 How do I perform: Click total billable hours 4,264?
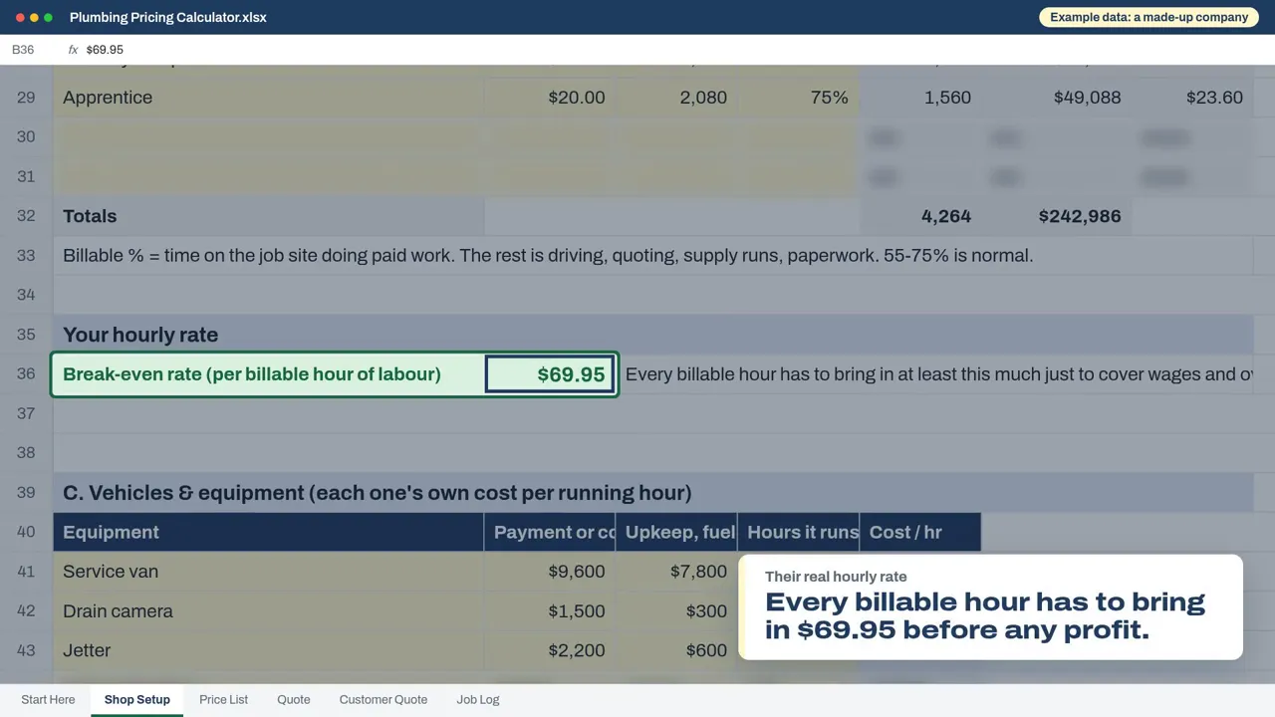tap(920, 216)
